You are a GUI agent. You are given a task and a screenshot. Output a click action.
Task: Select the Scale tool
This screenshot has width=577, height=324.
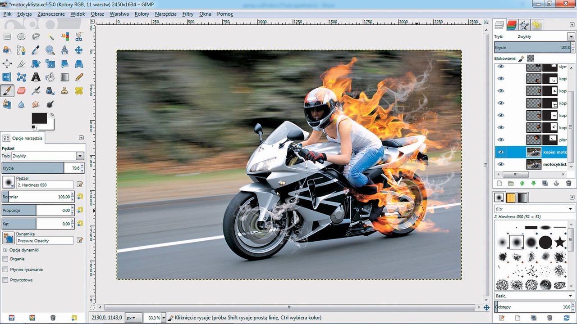50,63
